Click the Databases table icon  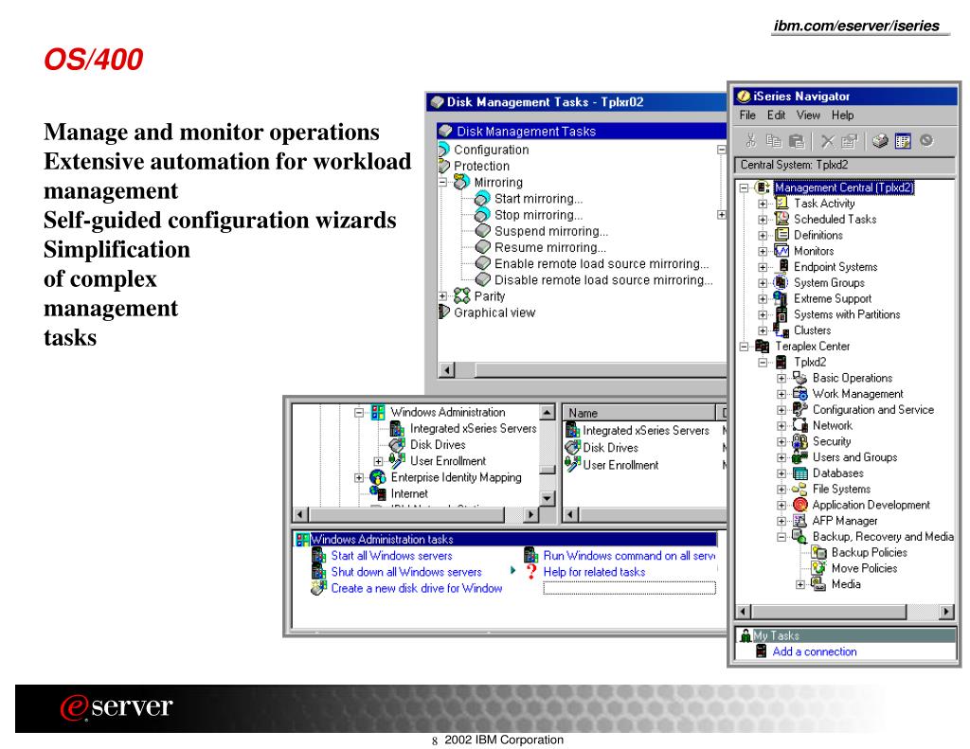click(800, 473)
